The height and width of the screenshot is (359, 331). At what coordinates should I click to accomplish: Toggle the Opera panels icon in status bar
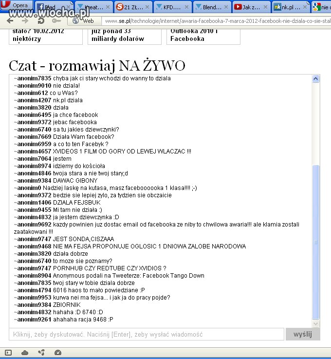[8, 353]
